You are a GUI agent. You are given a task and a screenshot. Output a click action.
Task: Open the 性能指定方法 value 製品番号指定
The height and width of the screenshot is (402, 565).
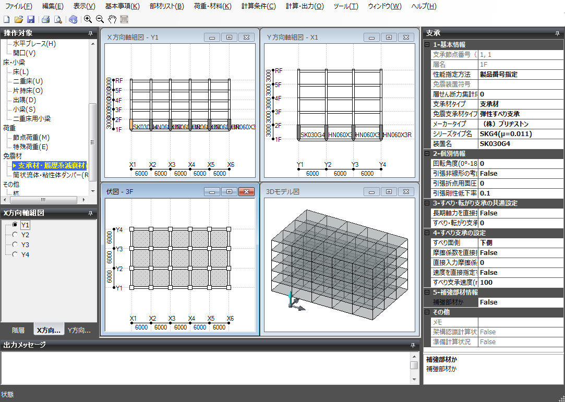pos(521,75)
